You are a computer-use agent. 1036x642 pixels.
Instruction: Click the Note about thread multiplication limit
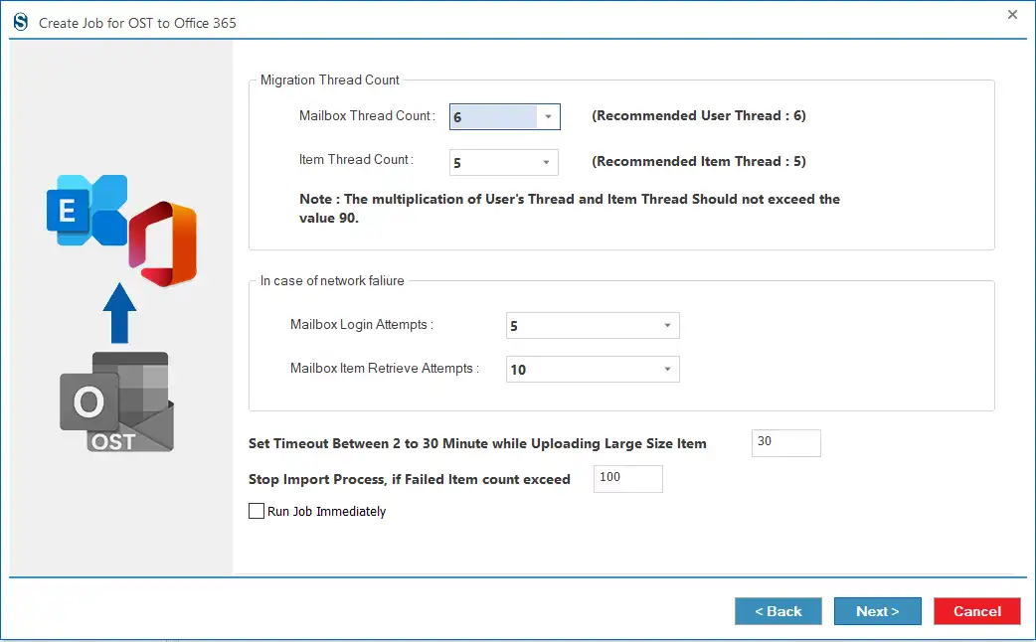[570, 208]
